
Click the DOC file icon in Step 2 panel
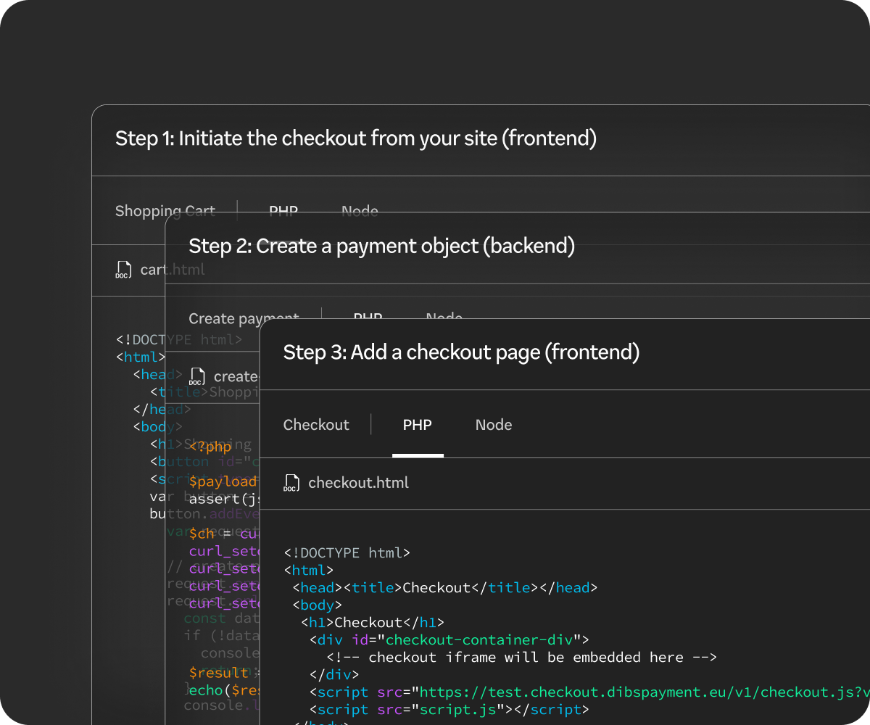pos(196,377)
